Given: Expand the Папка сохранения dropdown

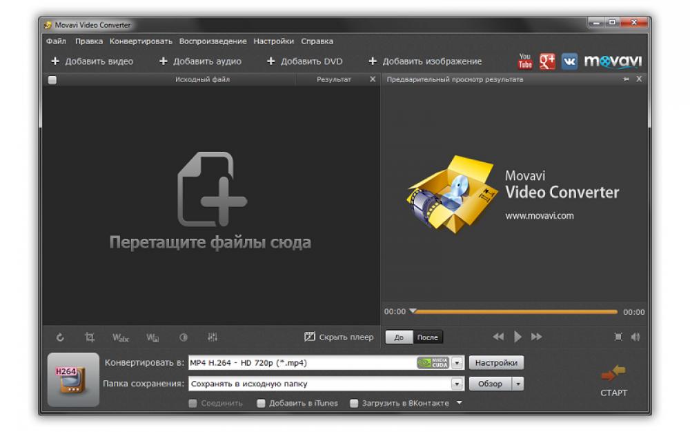Looking at the screenshot, I should [x=456, y=384].
